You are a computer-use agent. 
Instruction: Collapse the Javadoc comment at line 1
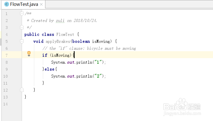(x=22, y=13)
